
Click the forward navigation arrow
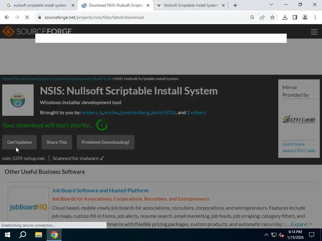coord(17,18)
